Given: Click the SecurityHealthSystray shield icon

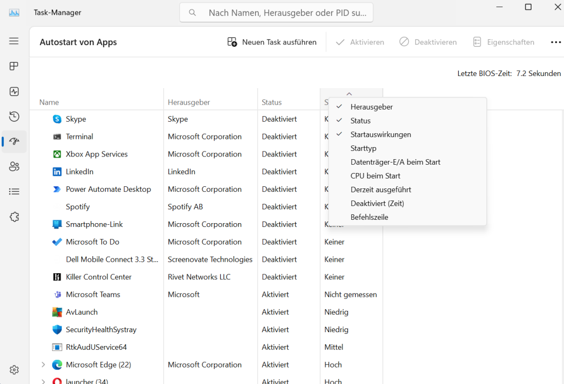Looking at the screenshot, I should tap(57, 329).
